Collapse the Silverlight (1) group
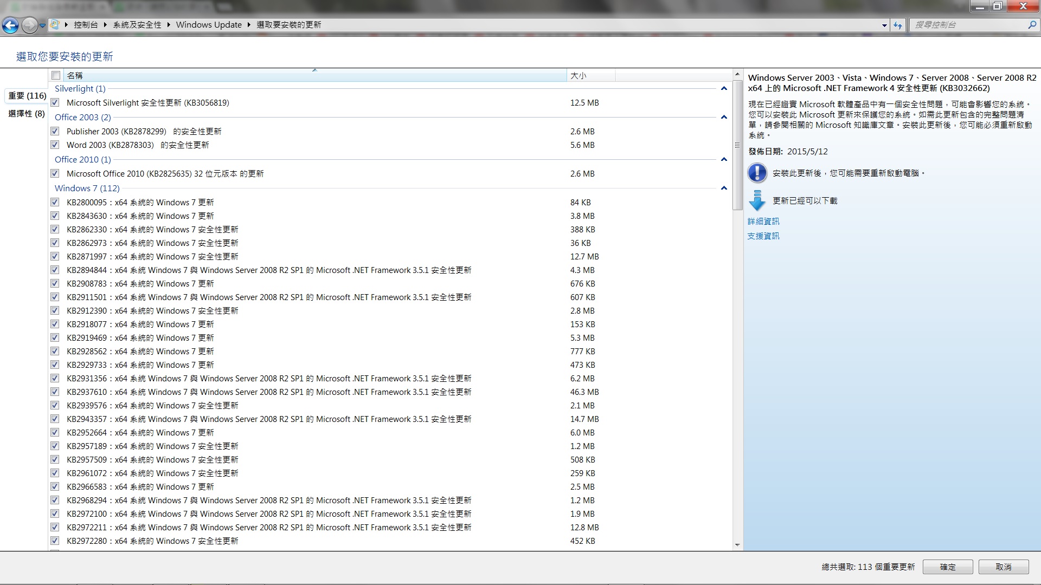 click(724, 88)
